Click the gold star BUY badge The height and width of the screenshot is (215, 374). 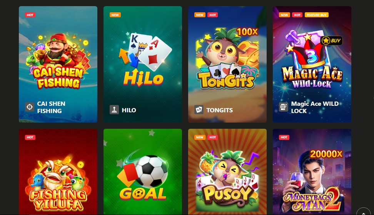click(x=332, y=41)
